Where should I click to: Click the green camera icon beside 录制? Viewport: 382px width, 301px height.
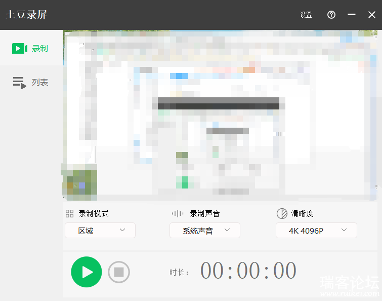[20, 48]
